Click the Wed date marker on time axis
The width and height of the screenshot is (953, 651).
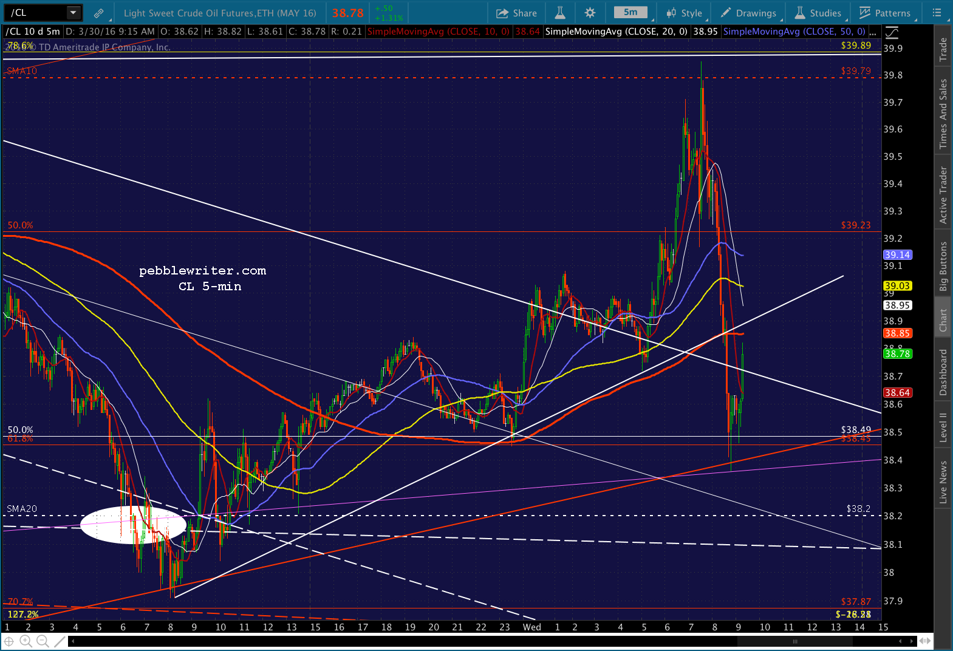tap(531, 627)
